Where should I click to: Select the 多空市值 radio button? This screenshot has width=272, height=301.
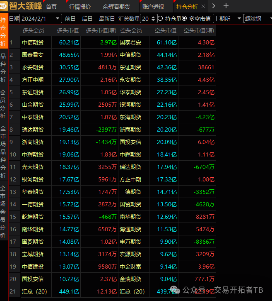tap(184, 18)
